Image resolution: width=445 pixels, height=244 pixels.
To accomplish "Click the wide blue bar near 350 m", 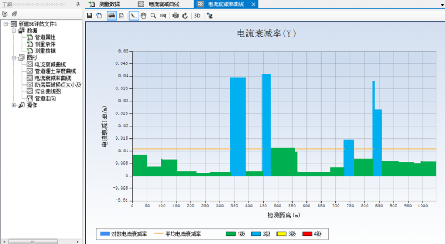I will [238, 127].
